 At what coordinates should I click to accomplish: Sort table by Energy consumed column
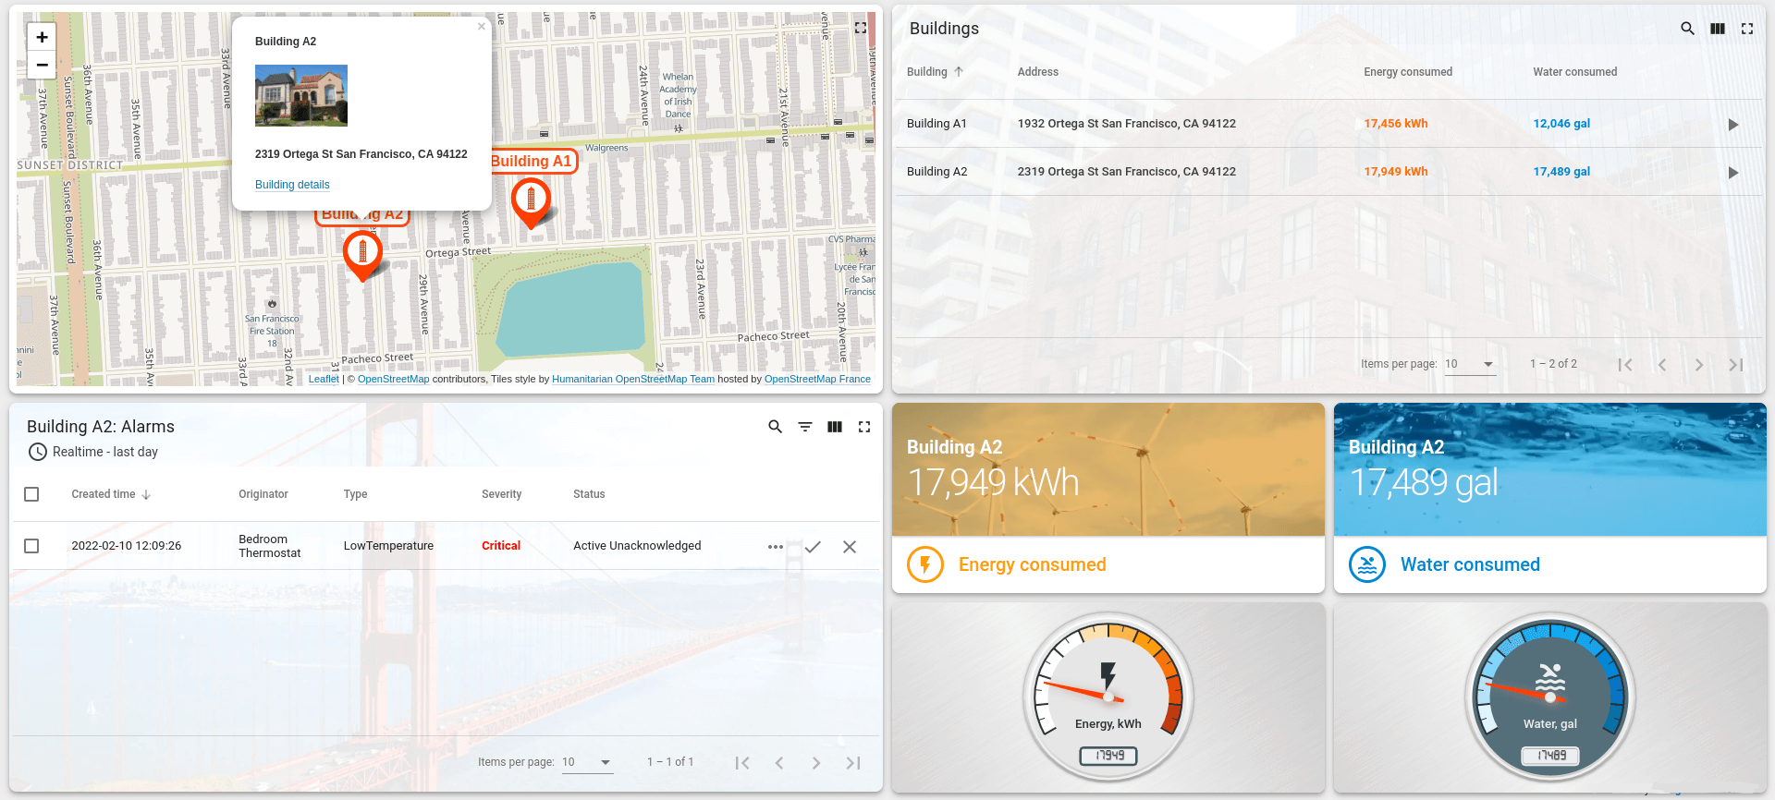[x=1407, y=72]
